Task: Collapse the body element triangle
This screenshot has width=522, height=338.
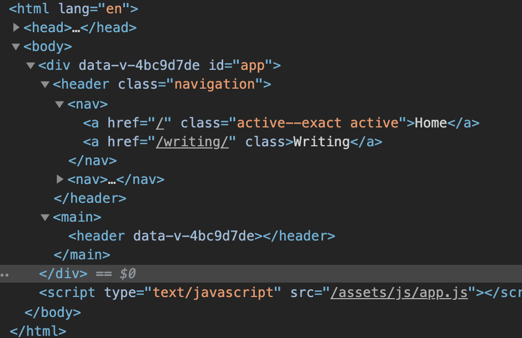Action: (x=16, y=47)
